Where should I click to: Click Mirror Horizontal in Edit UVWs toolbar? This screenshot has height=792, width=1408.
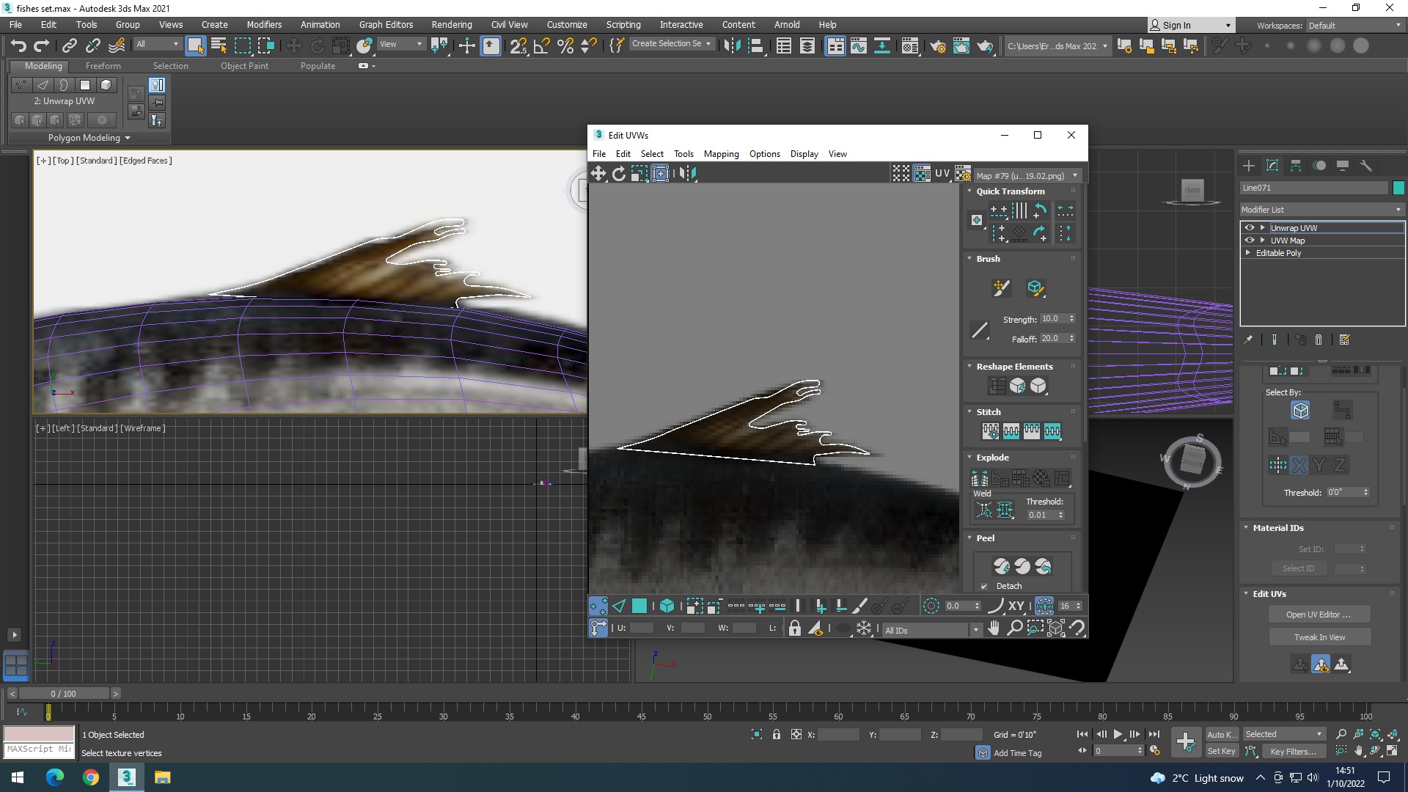pos(687,173)
